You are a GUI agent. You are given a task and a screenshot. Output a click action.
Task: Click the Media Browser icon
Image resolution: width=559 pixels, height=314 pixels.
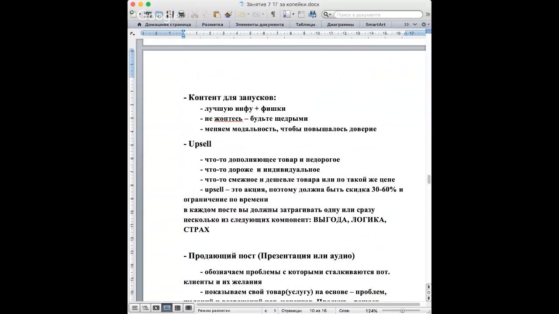point(312,14)
